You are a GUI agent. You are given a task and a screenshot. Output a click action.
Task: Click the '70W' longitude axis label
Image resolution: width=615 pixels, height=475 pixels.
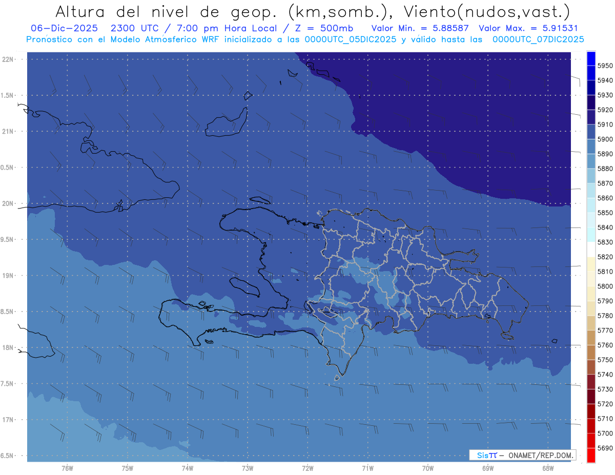(428, 468)
